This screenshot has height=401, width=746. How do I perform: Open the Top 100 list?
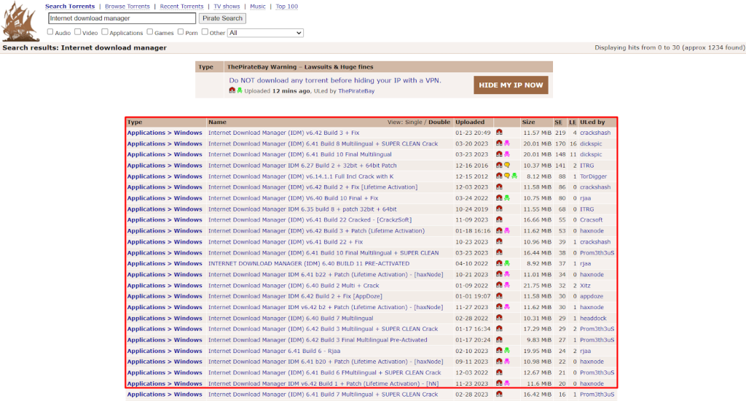tap(287, 7)
